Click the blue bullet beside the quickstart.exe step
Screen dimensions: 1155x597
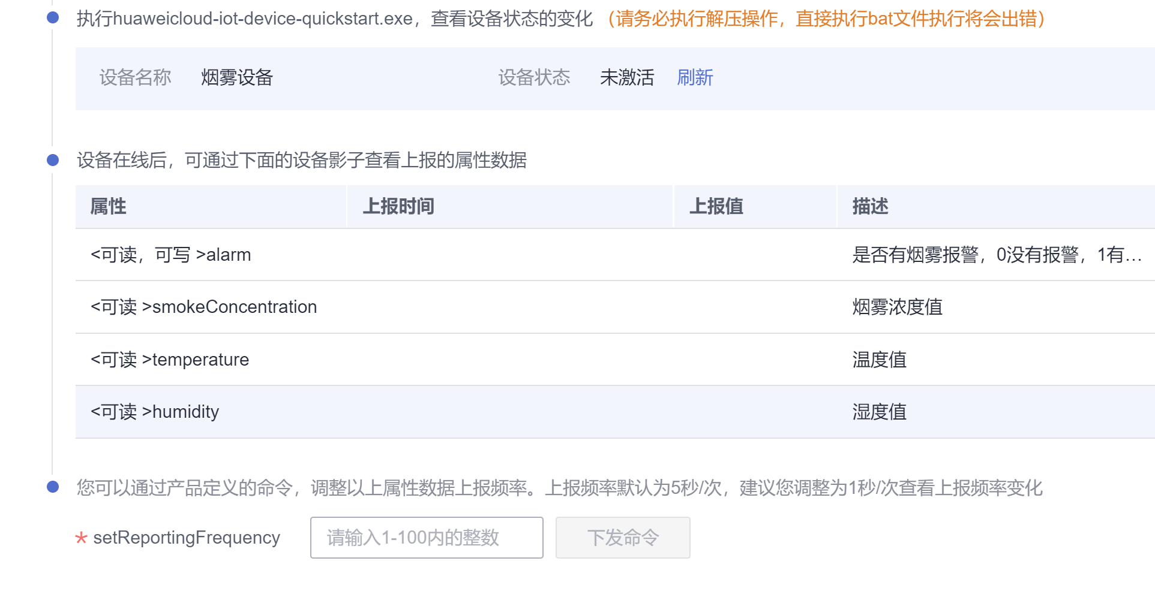tap(53, 18)
